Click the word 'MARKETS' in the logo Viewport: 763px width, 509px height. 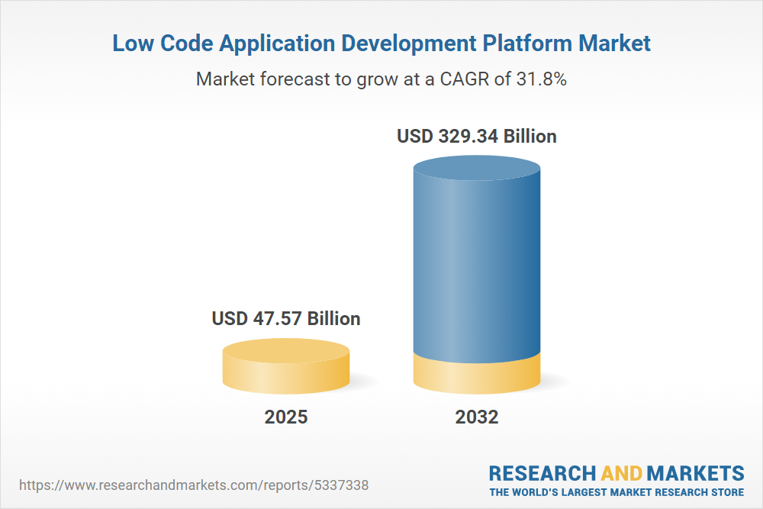point(696,472)
